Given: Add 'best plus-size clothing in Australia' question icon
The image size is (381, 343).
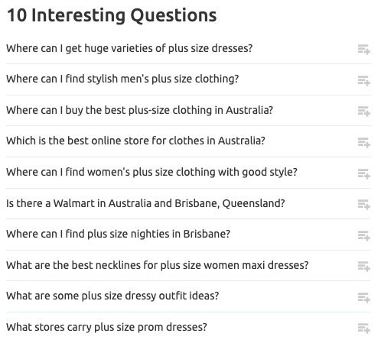Looking at the screenshot, I should coord(364,112).
